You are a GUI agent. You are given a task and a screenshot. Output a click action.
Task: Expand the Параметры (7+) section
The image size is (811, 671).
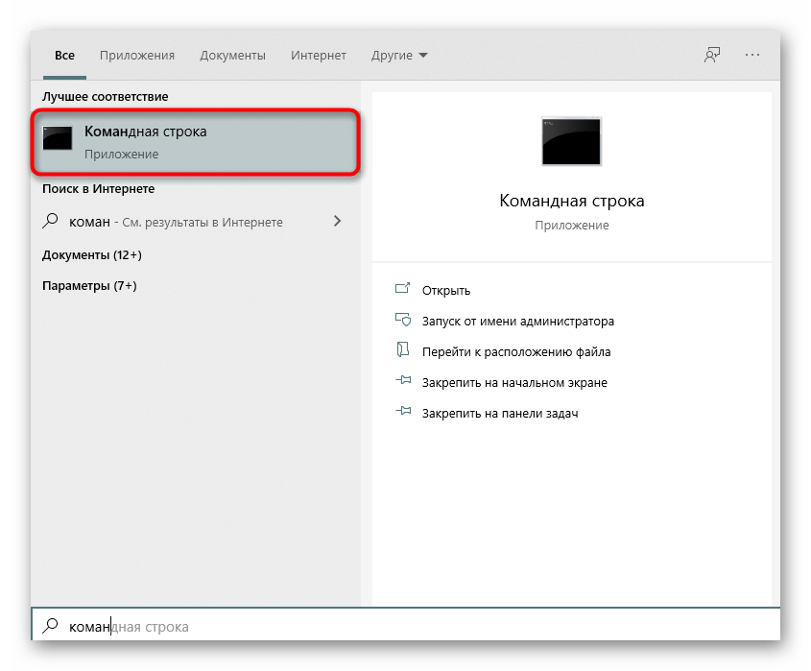click(89, 285)
